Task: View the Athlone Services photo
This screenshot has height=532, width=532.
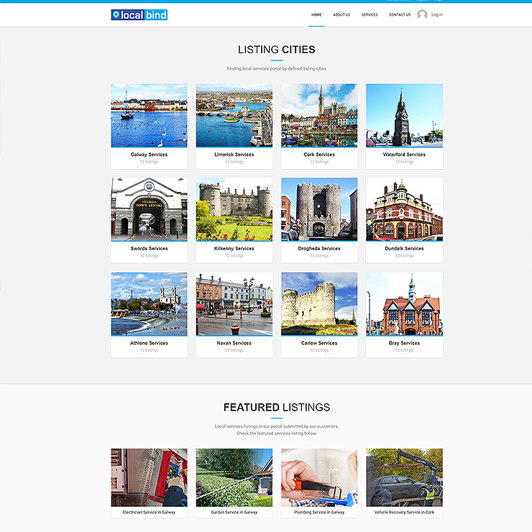Action: (149, 303)
